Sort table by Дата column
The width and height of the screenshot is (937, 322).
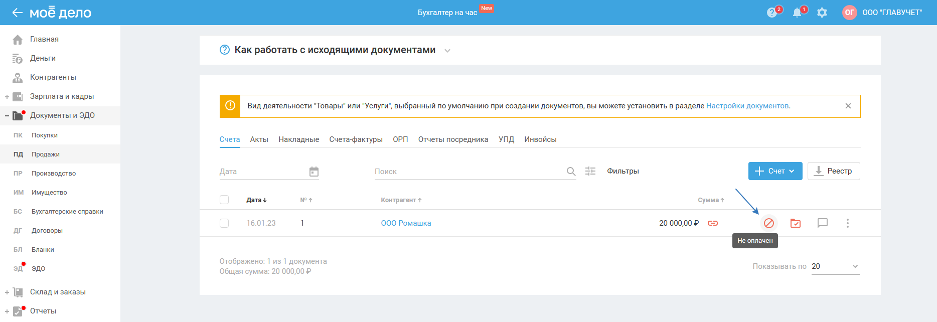(256, 200)
